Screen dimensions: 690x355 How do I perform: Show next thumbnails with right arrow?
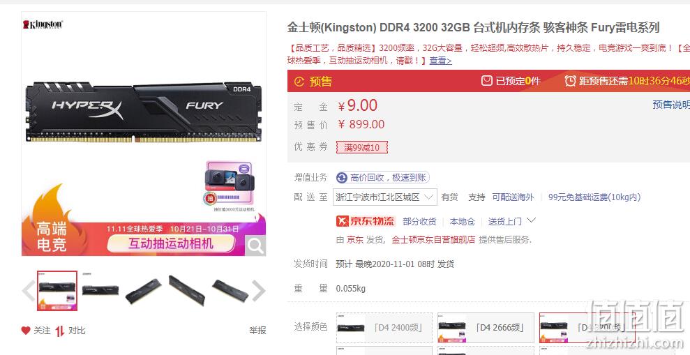pos(259,291)
